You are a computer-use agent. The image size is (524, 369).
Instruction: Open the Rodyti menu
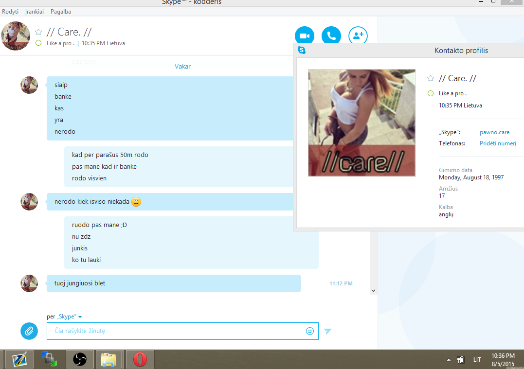click(10, 12)
